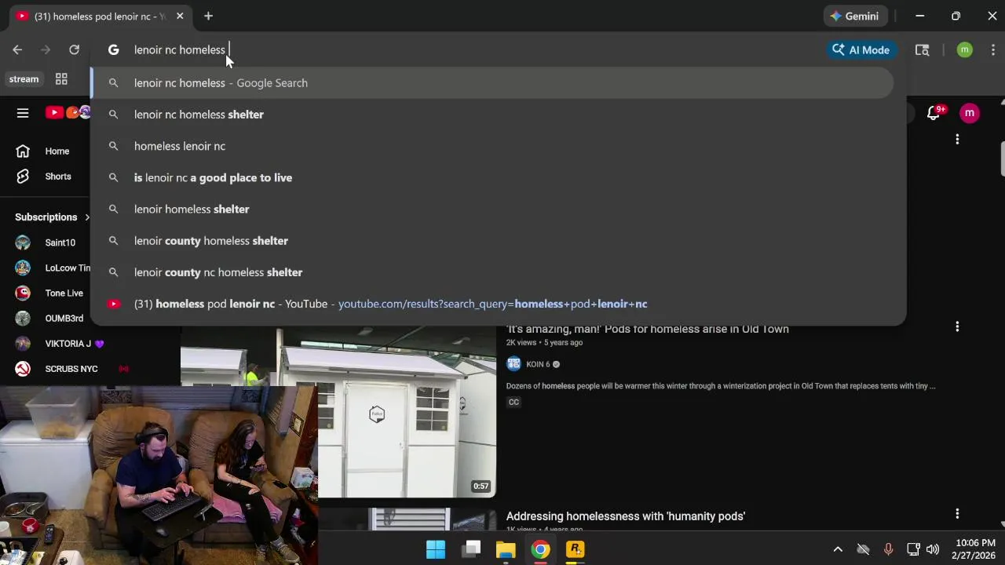Show hidden system tray icons chevron
This screenshot has width=1005, height=565.
tap(838, 549)
